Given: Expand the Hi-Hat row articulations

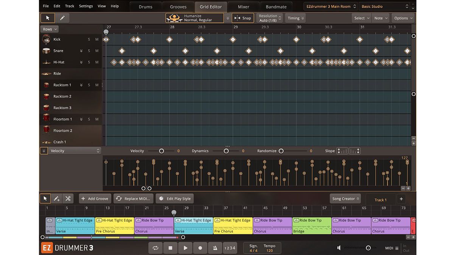Looking at the screenshot, I should pos(81,62).
